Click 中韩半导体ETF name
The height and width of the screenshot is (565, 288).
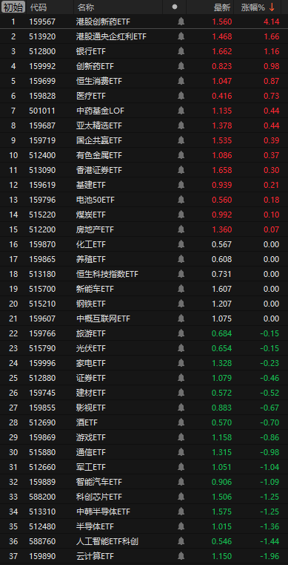pyautogui.click(x=104, y=512)
